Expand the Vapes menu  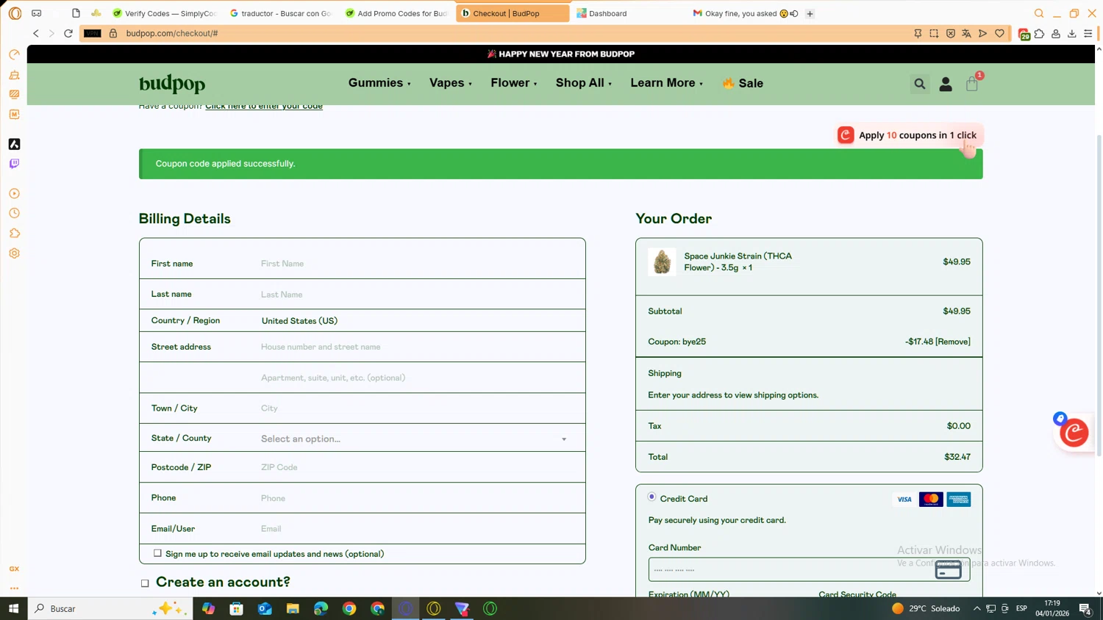click(451, 83)
